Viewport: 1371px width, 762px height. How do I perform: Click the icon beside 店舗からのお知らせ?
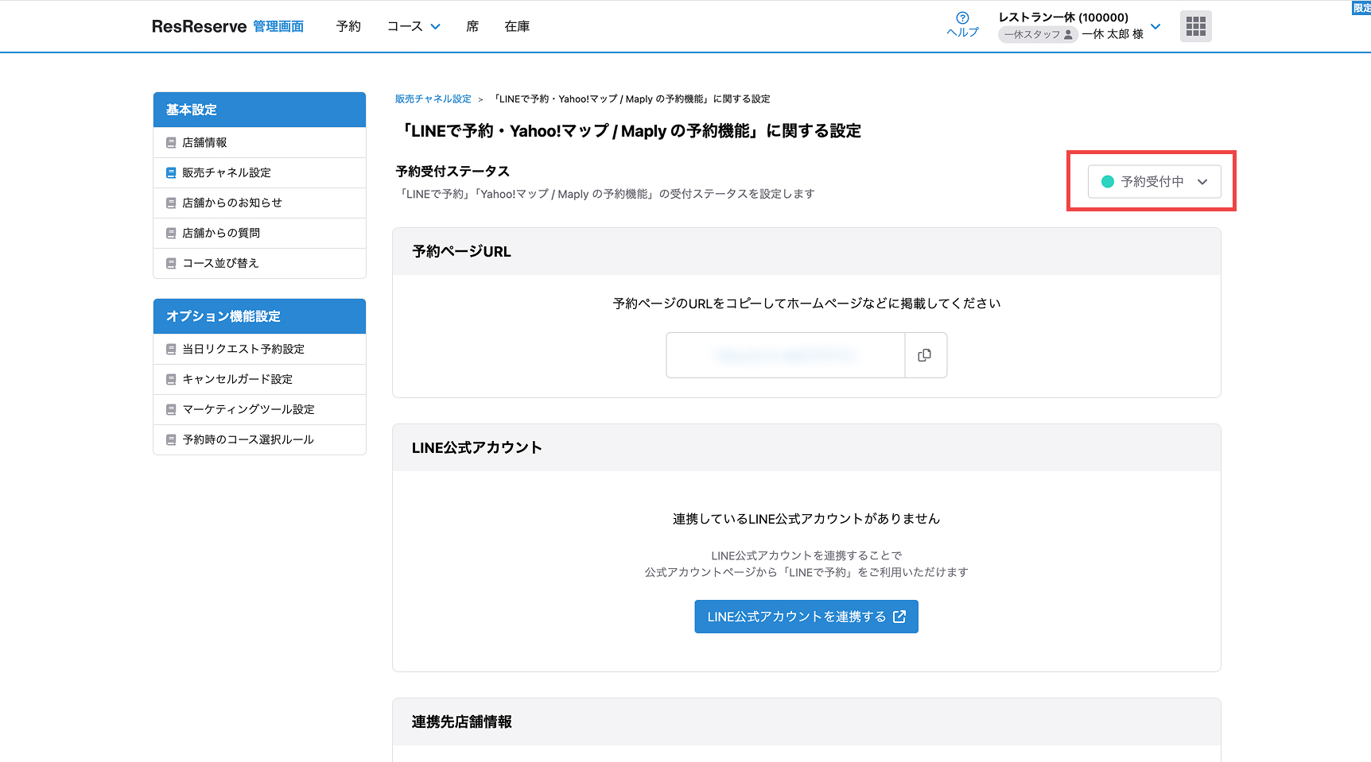pyautogui.click(x=171, y=203)
